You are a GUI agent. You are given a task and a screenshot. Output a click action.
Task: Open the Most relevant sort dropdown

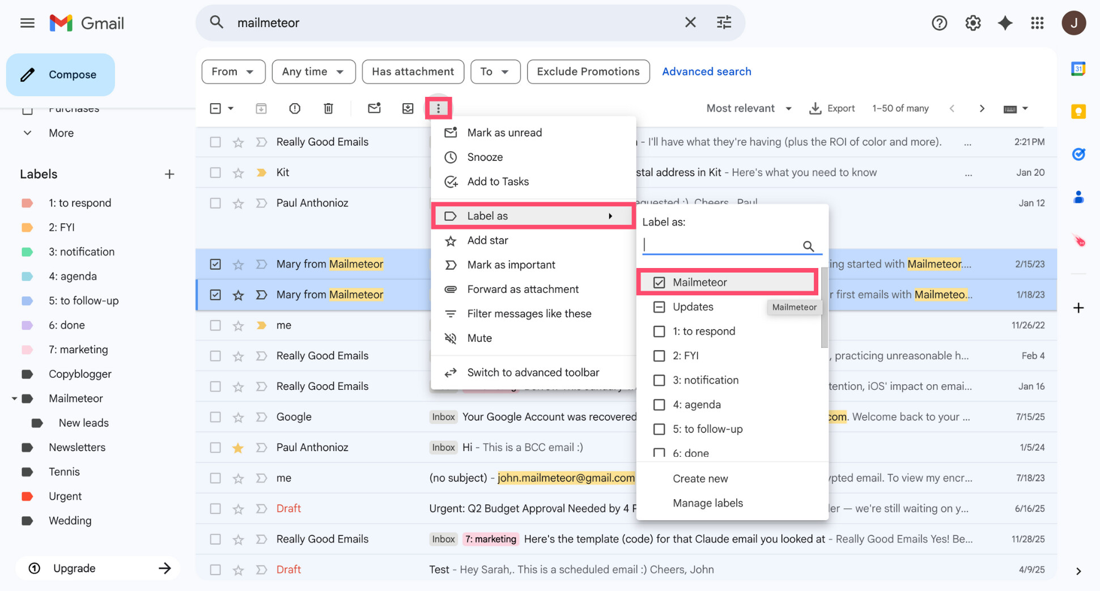[748, 108]
